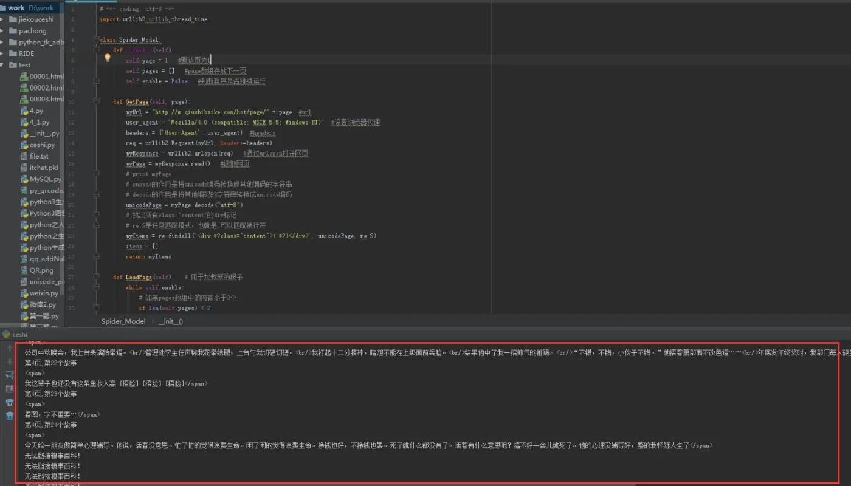Click line number 10 in the gutter
Viewport: 851px width, 486px height.
click(72, 102)
